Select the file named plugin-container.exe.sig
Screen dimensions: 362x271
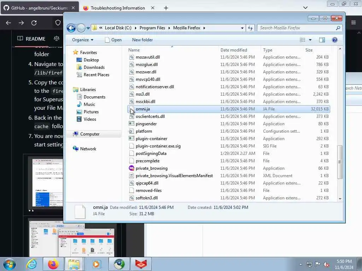158,146
